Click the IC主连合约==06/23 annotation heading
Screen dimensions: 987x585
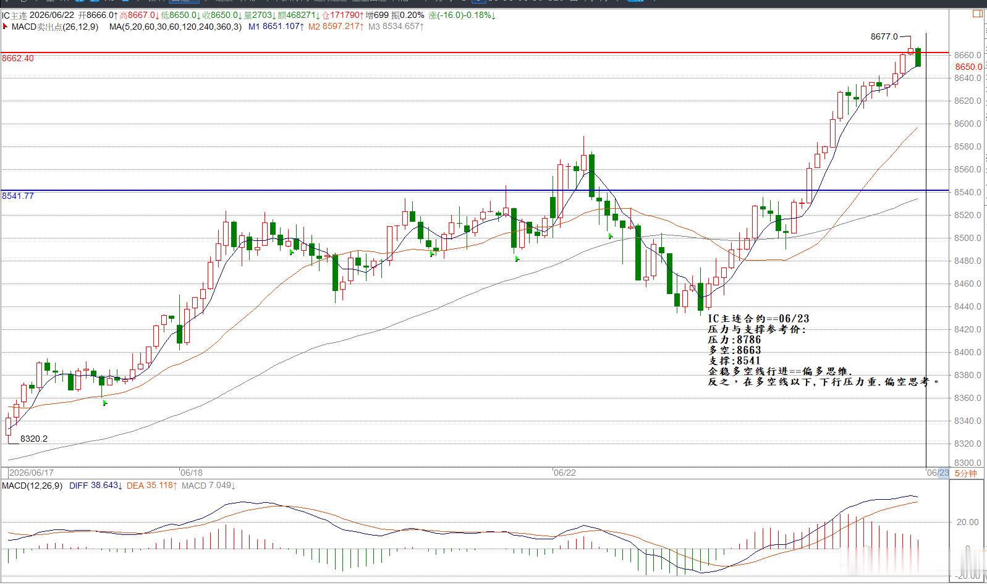[758, 319]
